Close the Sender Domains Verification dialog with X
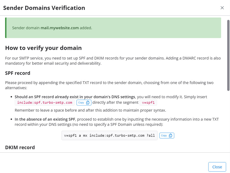Viewport: 230px width, 173px height. [x=222, y=8]
